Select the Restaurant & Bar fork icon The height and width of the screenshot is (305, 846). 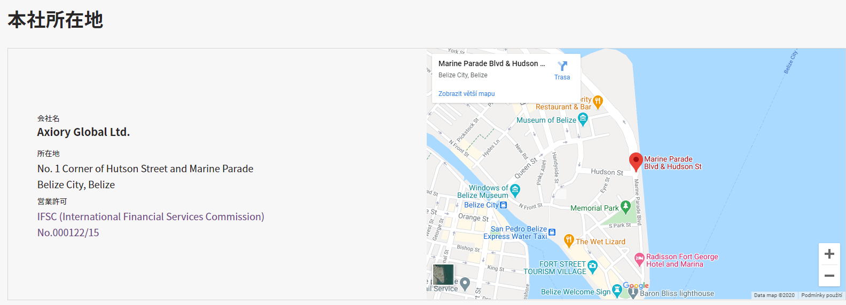coord(598,101)
